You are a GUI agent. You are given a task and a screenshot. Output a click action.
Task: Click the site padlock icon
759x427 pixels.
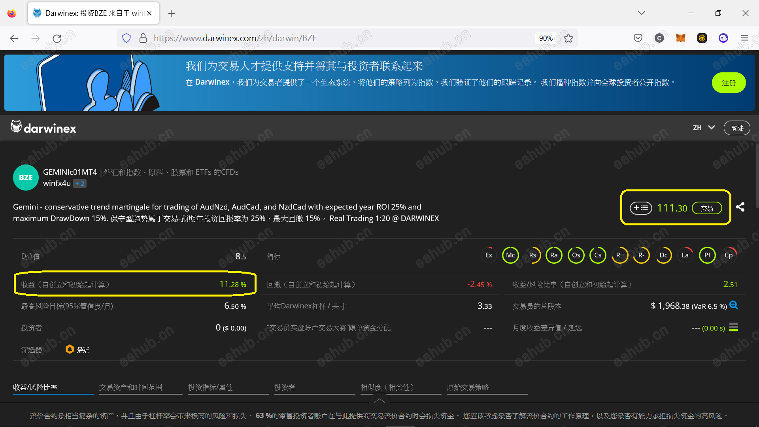[143, 38]
